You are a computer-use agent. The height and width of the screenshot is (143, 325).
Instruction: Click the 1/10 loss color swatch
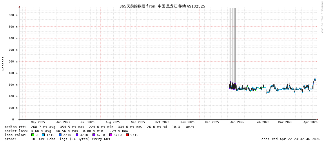point(43,135)
